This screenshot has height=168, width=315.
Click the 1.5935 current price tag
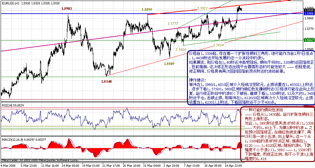click(309, 10)
